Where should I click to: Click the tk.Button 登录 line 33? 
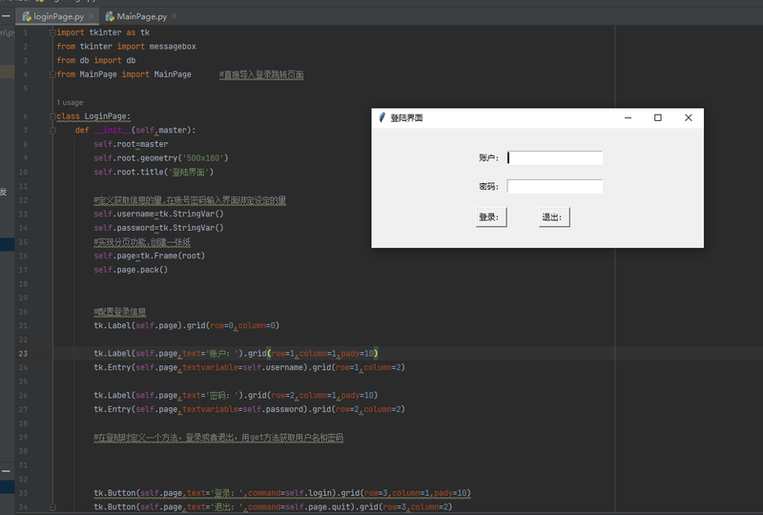(x=282, y=493)
